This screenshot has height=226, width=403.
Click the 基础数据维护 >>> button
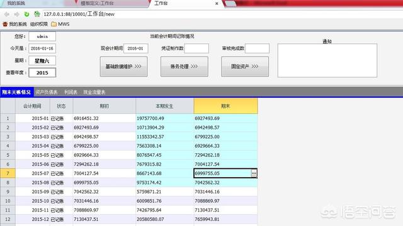tap(123, 67)
